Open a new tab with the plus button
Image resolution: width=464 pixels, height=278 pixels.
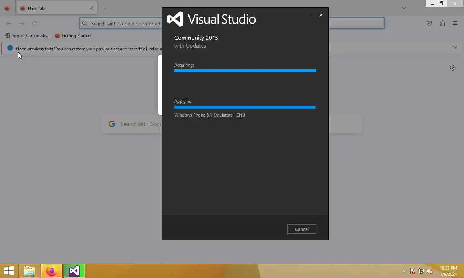click(x=105, y=8)
